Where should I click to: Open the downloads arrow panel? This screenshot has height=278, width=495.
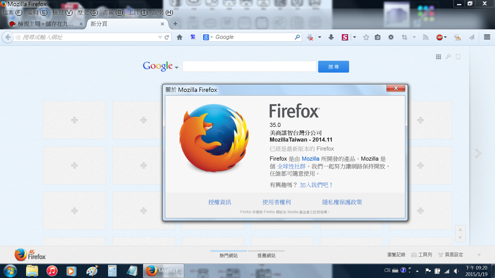click(331, 37)
